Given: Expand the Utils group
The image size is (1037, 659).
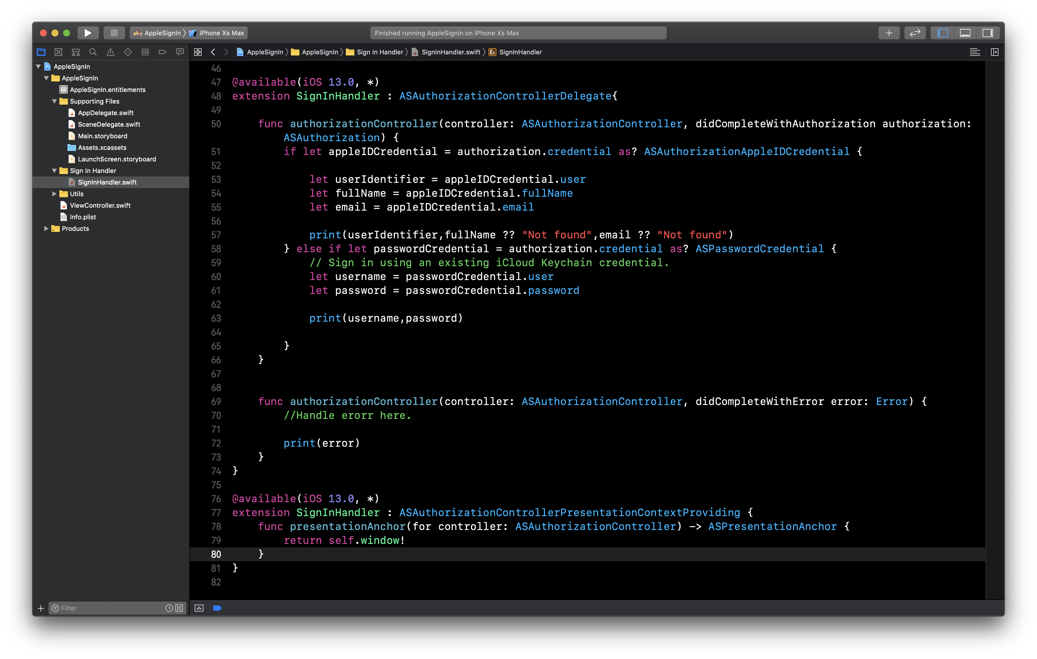Looking at the screenshot, I should (x=55, y=194).
